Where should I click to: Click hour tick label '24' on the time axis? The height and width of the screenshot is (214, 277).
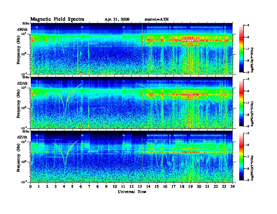coord(233,187)
